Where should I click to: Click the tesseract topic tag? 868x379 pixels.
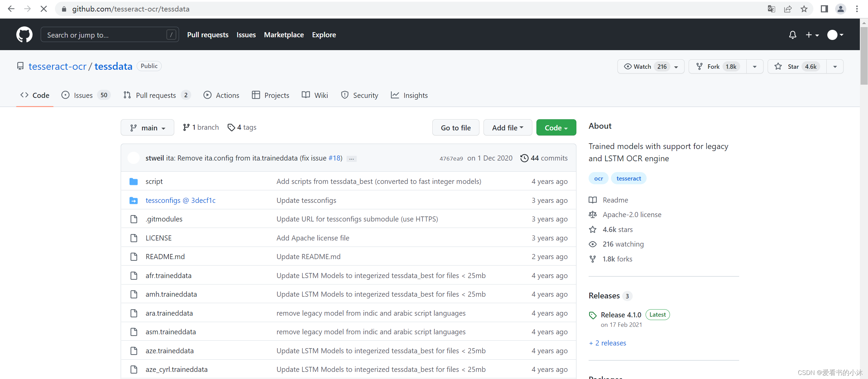[629, 178]
